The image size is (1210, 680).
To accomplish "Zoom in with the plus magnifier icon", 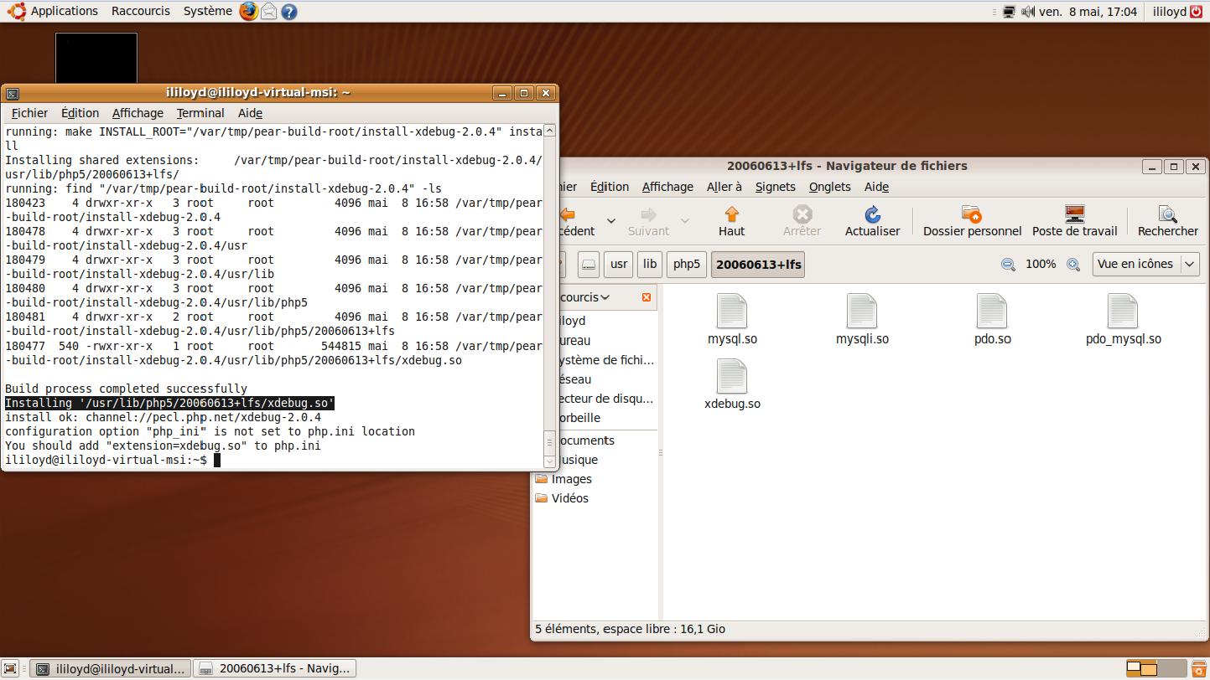I will coord(1072,265).
